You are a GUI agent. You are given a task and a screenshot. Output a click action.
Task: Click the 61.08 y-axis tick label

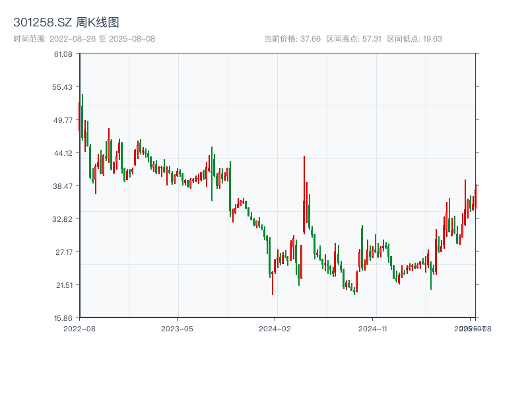[63, 53]
